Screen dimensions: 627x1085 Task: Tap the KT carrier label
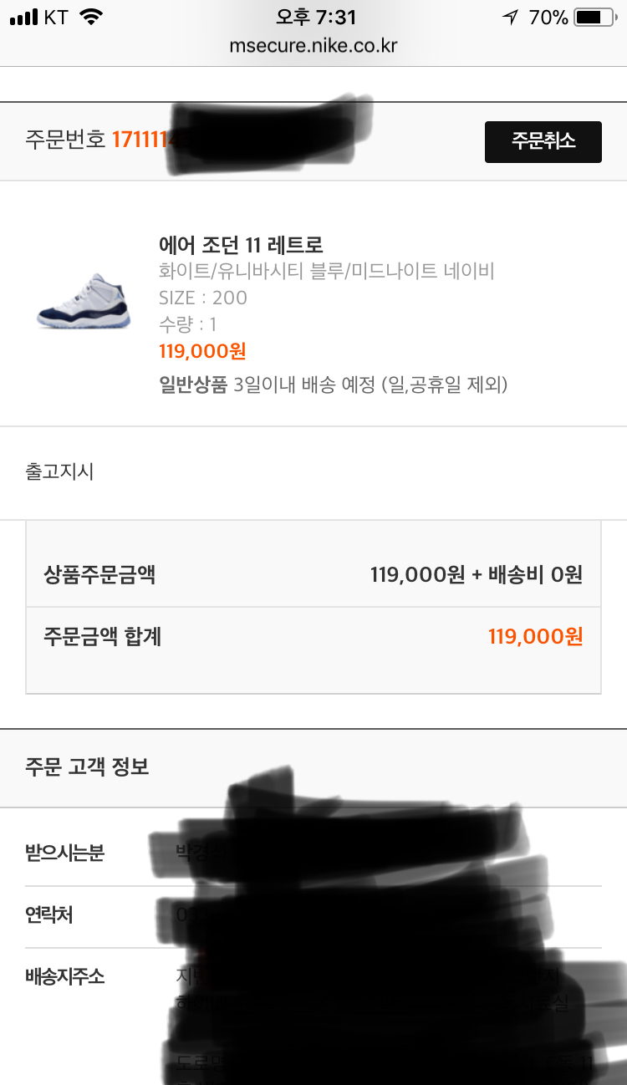(x=57, y=18)
